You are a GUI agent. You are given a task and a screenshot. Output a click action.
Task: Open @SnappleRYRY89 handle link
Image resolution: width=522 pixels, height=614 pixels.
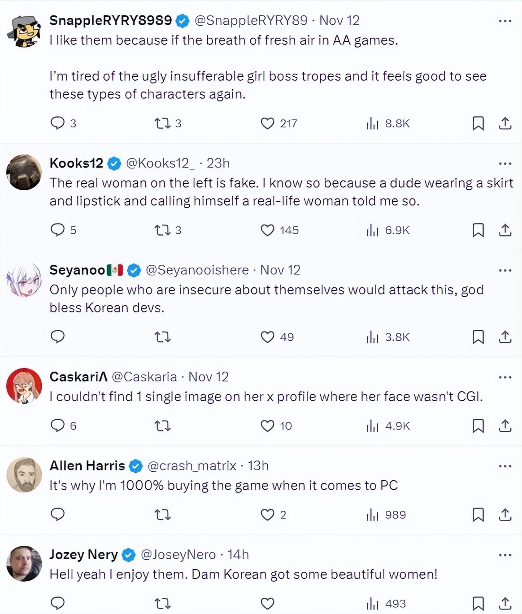click(251, 20)
